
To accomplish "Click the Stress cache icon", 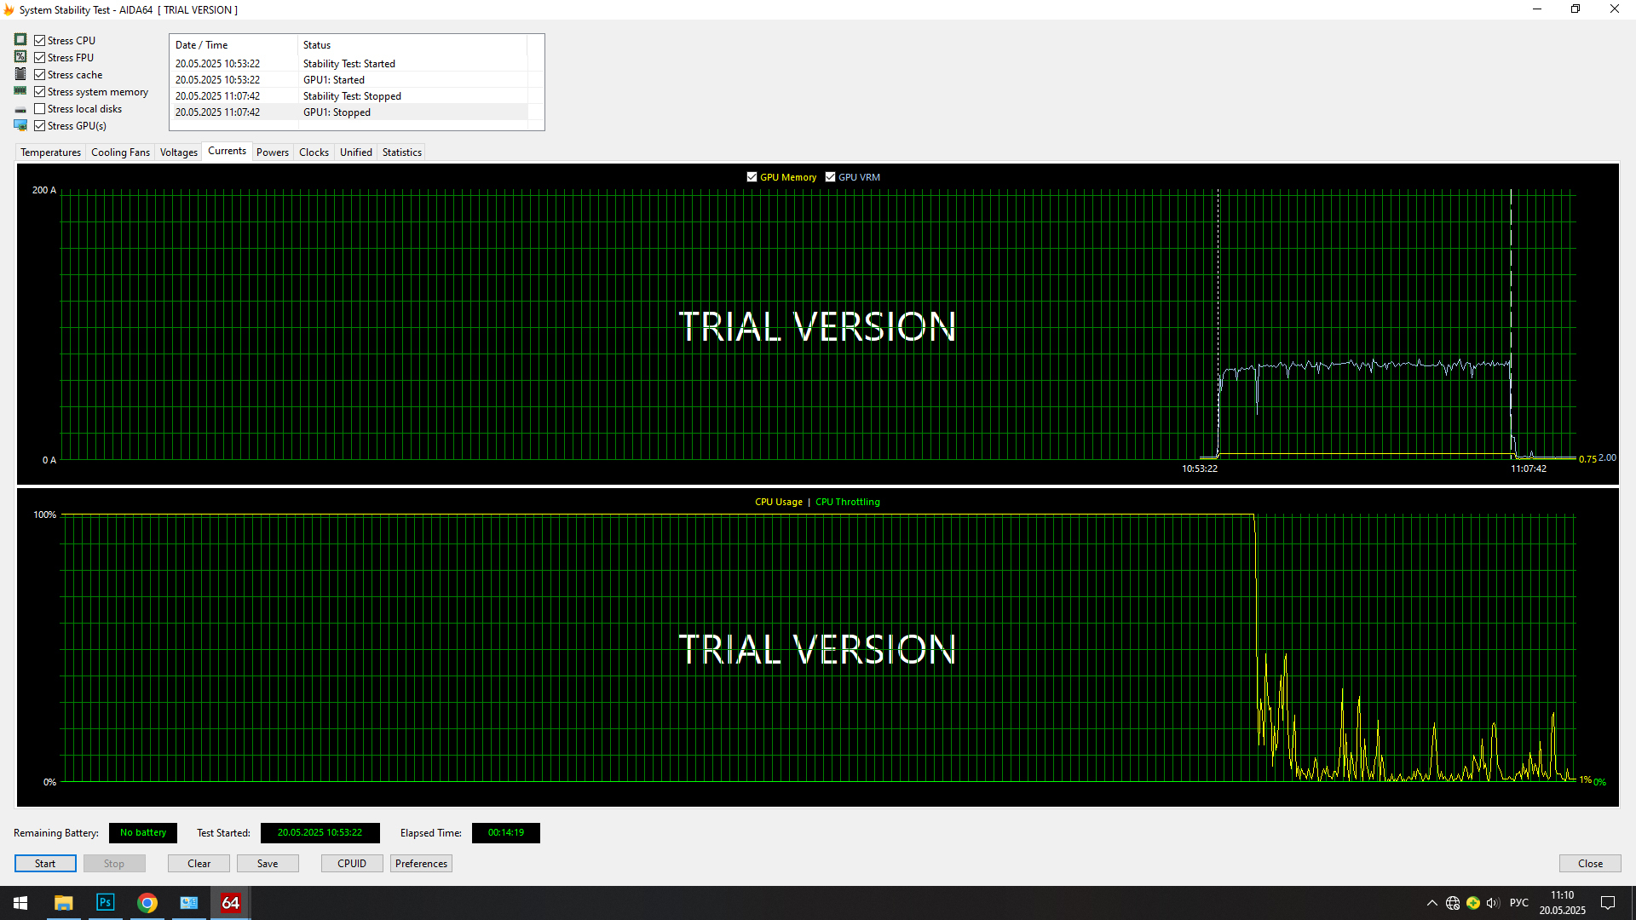I will [x=20, y=74].
